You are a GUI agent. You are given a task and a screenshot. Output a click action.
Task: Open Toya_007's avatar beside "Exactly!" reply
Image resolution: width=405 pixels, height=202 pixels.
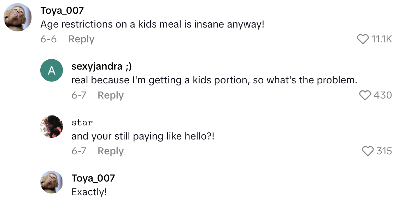click(52, 182)
